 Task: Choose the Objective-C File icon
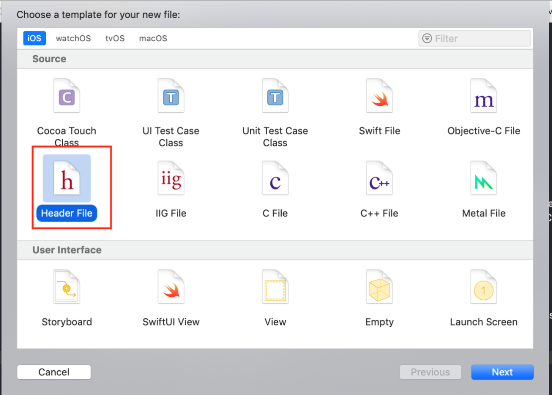[x=484, y=98]
